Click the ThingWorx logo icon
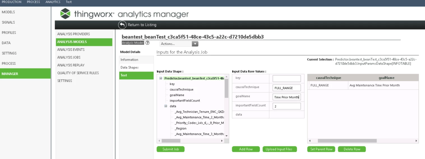This screenshot has width=425, height=159. coord(65,13)
